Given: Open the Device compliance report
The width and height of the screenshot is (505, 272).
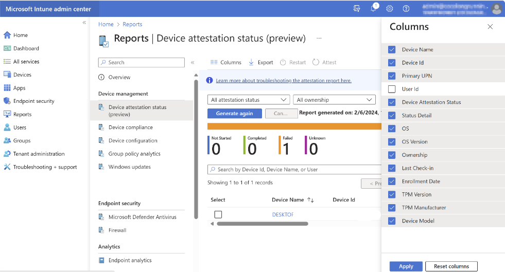Looking at the screenshot, I should pos(130,128).
